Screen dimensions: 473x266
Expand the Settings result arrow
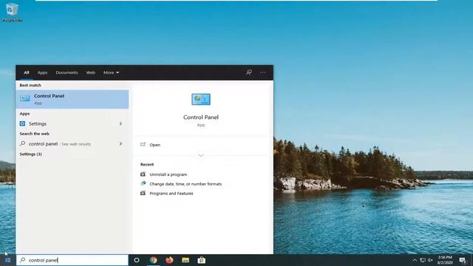[120, 123]
